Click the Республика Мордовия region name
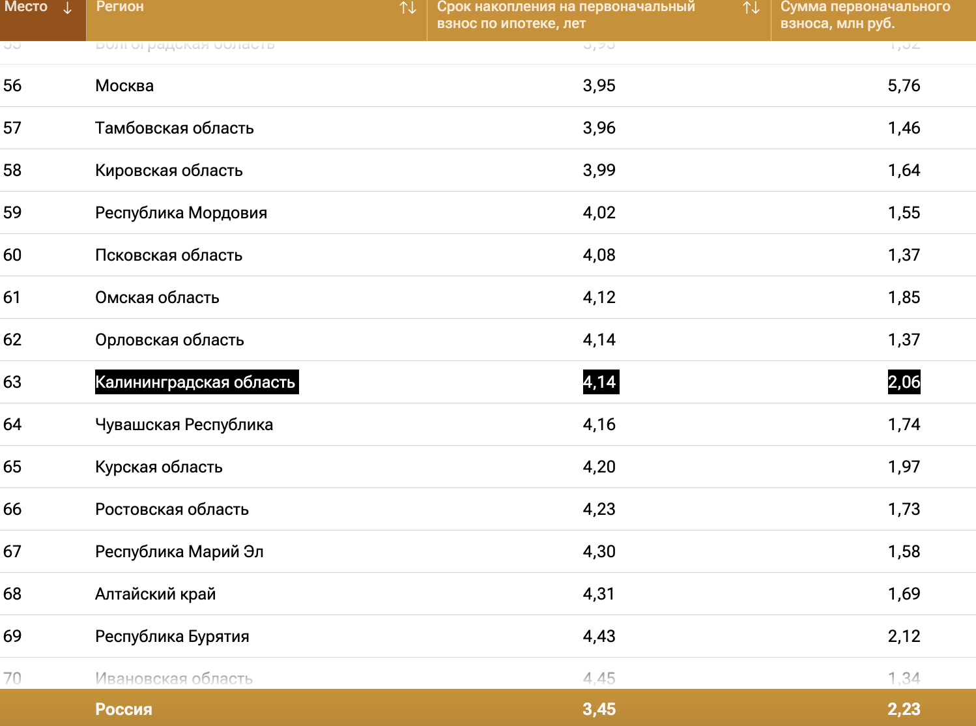The image size is (976, 726). (180, 212)
